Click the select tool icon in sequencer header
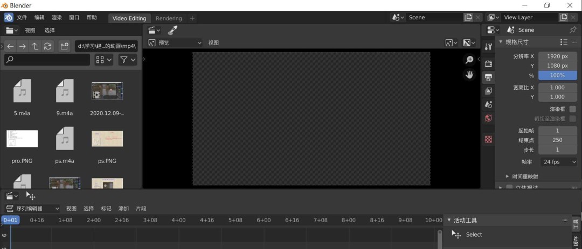The width and height of the screenshot is (582, 249). coord(31,196)
